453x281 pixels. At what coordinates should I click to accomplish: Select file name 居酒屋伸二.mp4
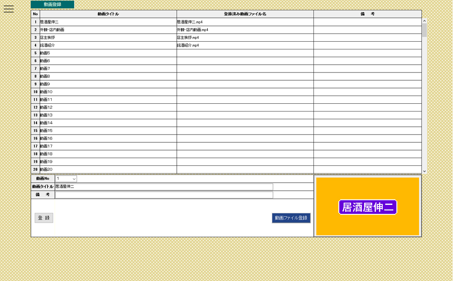point(189,22)
